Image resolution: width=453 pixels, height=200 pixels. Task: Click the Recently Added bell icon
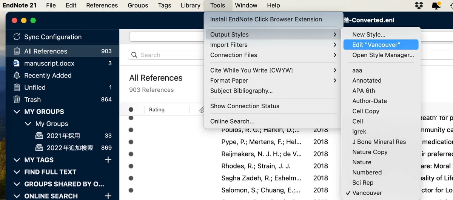click(x=17, y=75)
